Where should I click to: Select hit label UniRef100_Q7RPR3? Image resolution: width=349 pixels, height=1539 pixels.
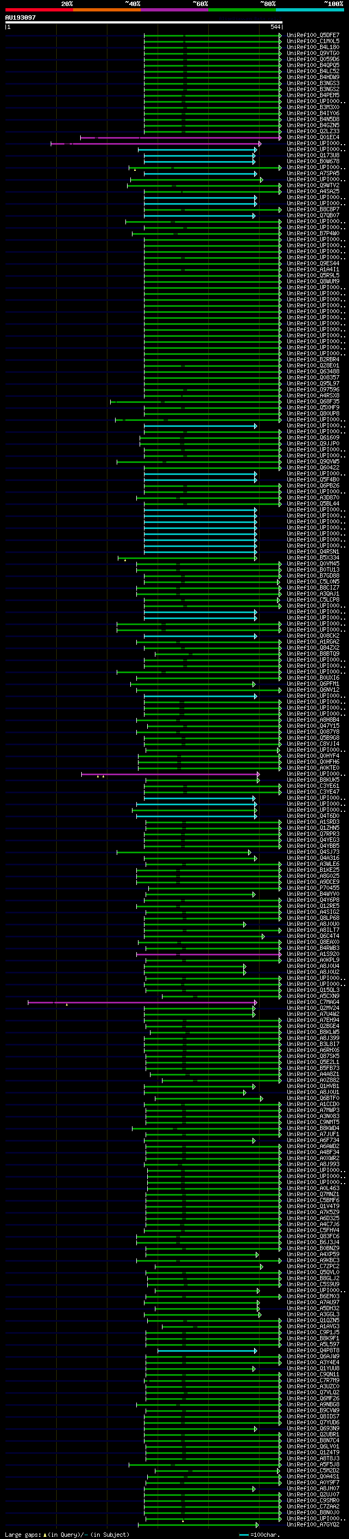313,834
